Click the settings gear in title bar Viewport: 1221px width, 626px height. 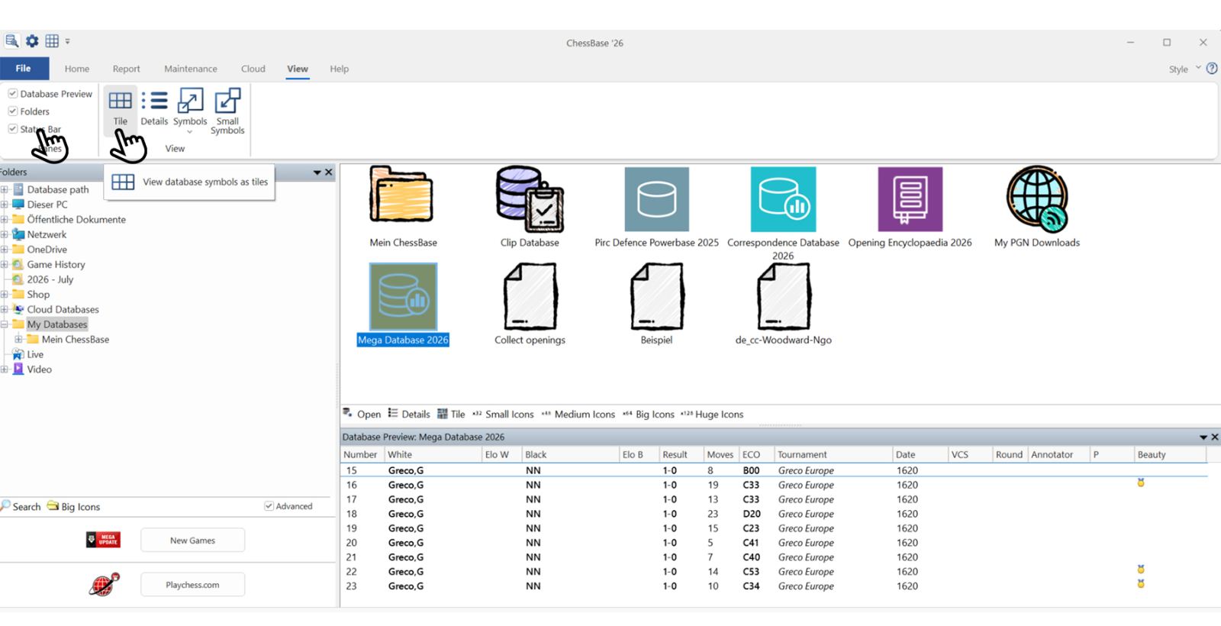(x=32, y=41)
